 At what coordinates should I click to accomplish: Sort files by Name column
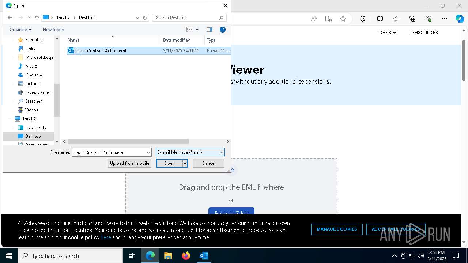point(73,40)
